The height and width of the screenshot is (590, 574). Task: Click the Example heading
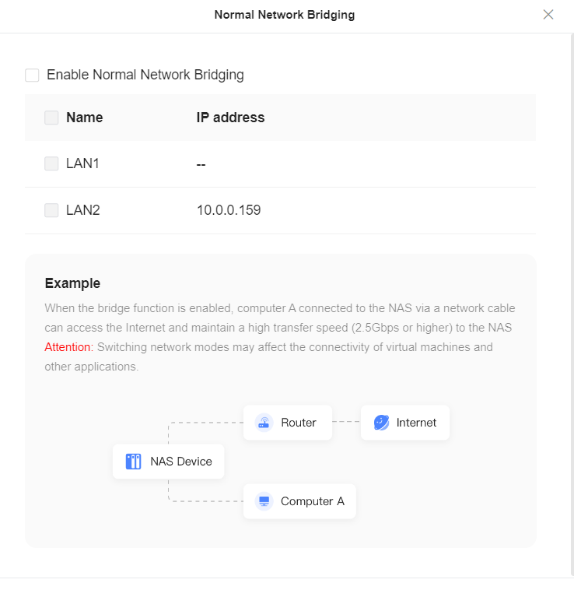click(x=72, y=283)
